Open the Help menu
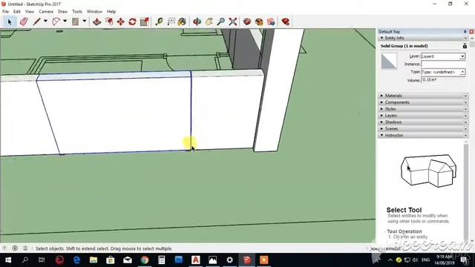 point(111,12)
